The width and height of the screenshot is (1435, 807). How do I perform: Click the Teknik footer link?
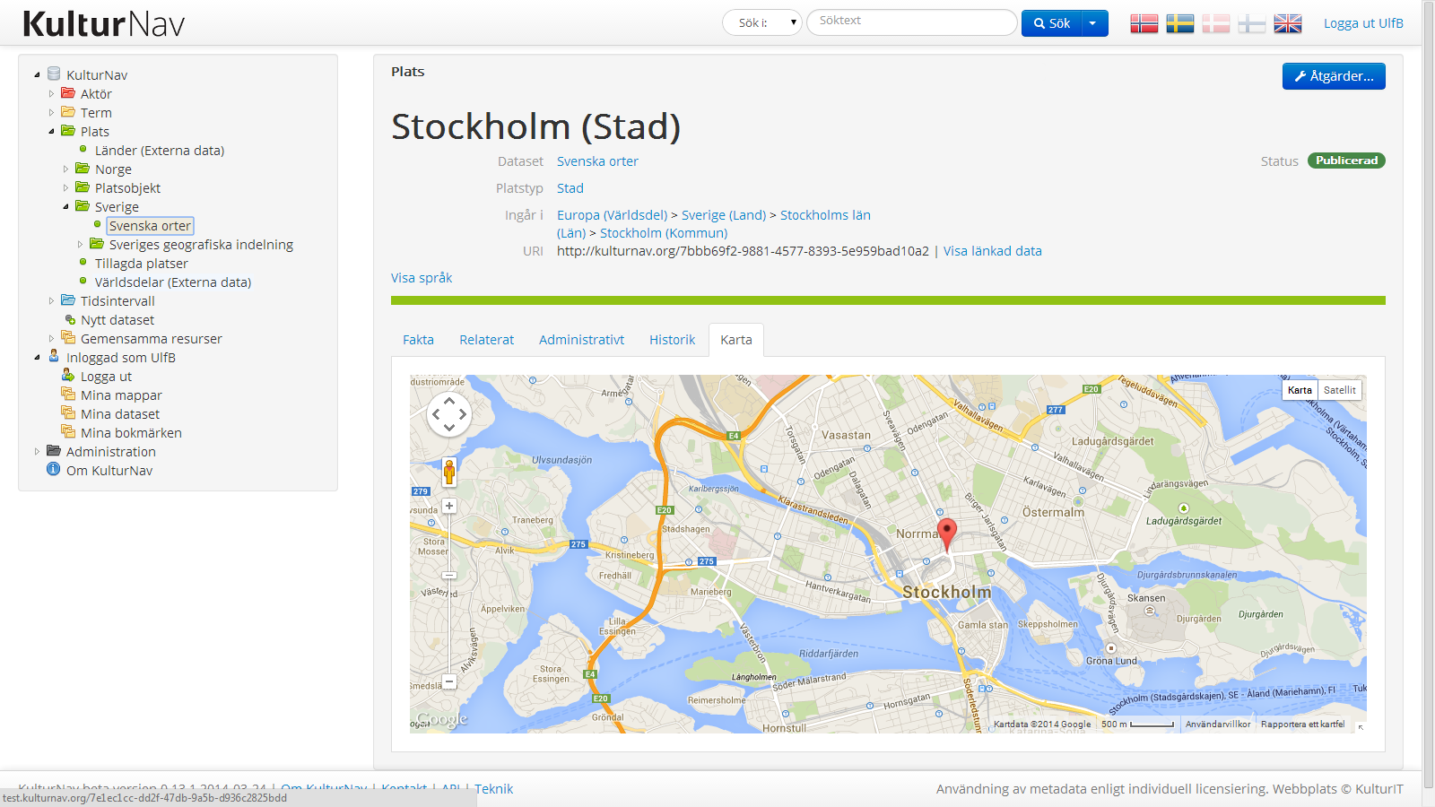494,788
